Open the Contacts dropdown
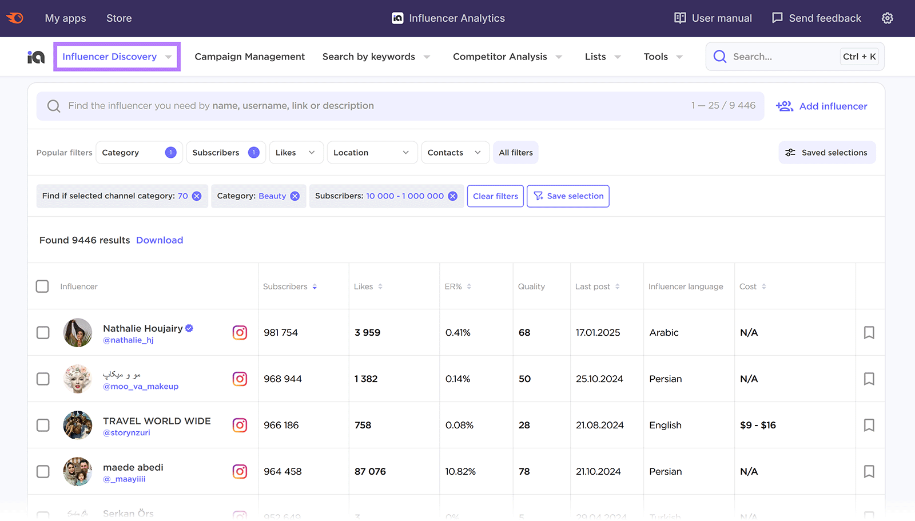 tap(455, 152)
